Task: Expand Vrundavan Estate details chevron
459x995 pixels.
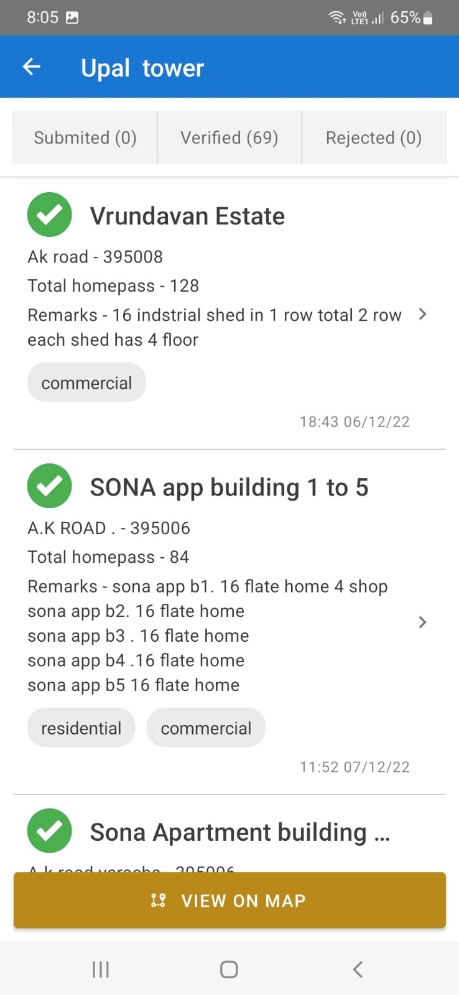Action: coord(423,314)
